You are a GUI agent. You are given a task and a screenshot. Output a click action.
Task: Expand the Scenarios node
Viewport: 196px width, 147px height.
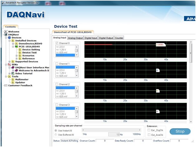pyautogui.click(x=16, y=55)
